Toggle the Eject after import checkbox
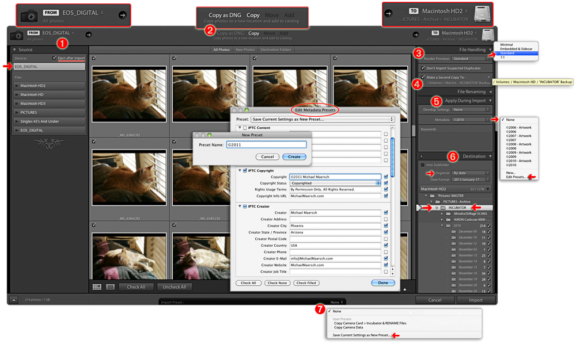Viewport: 576px width, 344px height. 54,57
